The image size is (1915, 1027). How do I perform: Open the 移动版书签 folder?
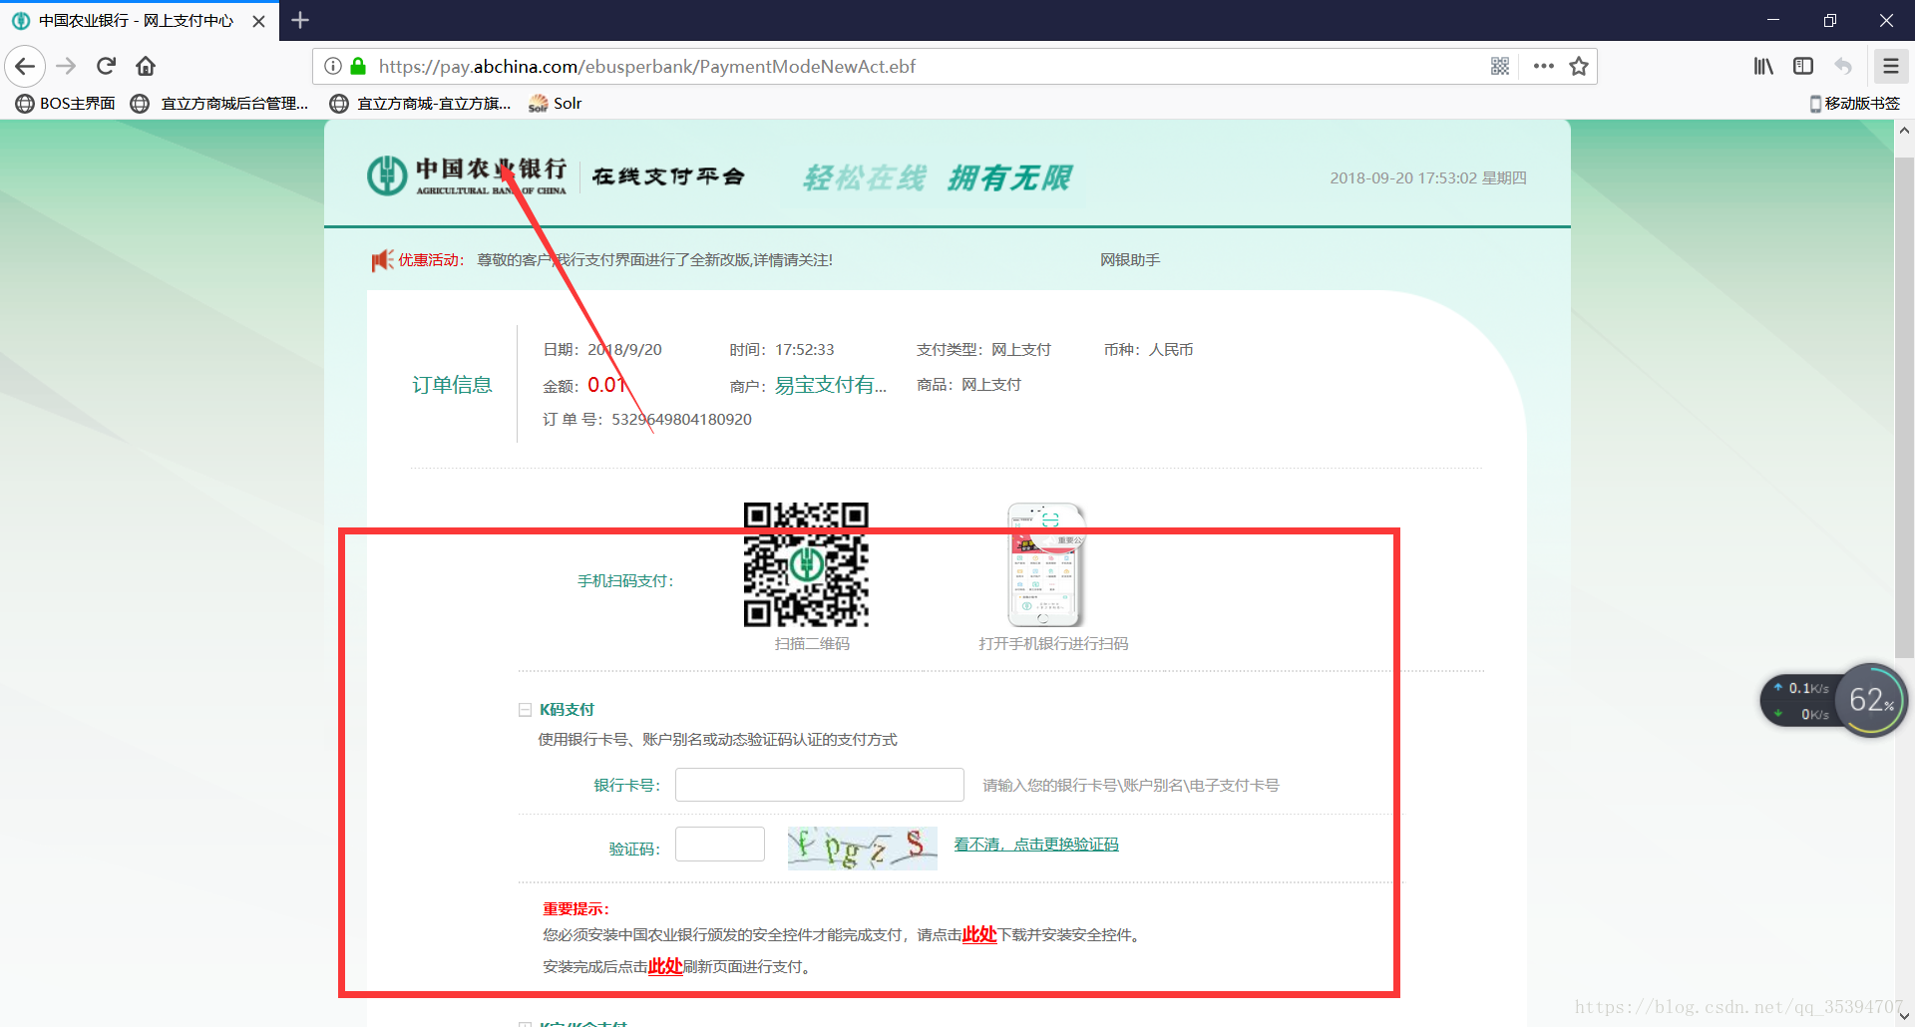click(x=1855, y=104)
